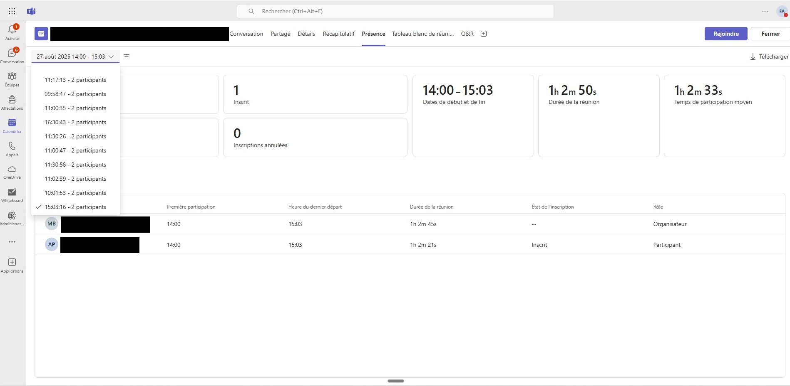Open settings and more ellipsis top right
Screen dimensions: 790x386
point(765,11)
